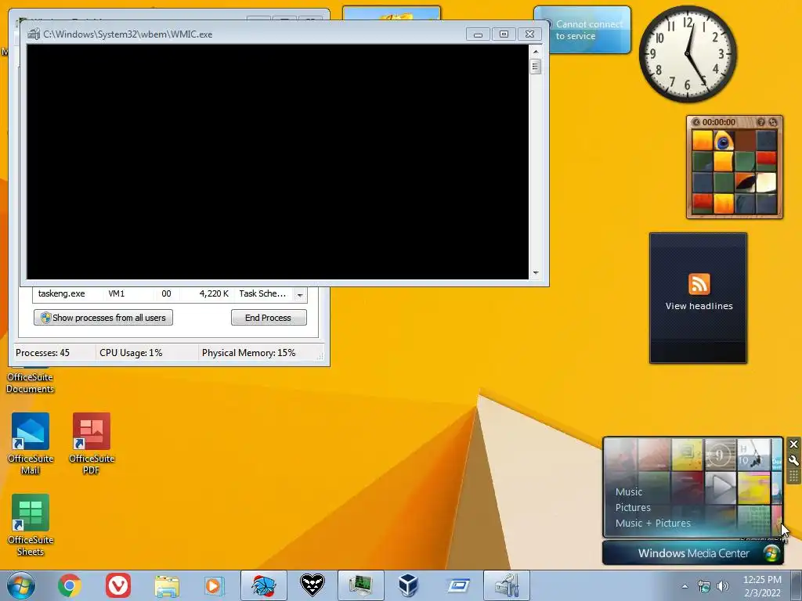The height and width of the screenshot is (601, 802).
Task: Click the play tile in Media Center gadget
Action: (721, 487)
